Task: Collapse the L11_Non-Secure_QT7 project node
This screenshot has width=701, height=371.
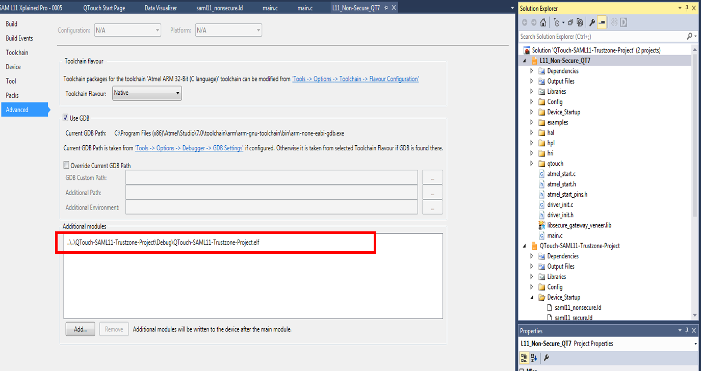Action: (525, 61)
